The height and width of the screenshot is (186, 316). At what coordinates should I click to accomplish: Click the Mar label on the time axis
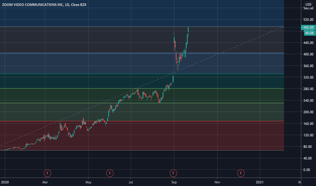coord(45,182)
